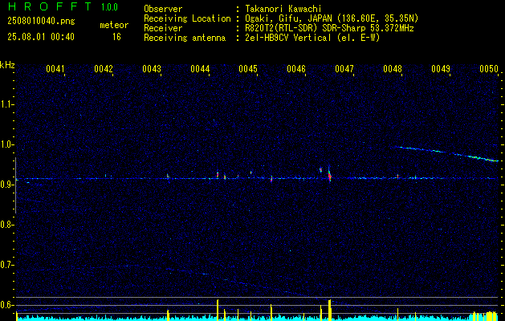The width and height of the screenshot is (505, 321).
Task: Click the meteor echo just after 0044
Action: (218, 174)
